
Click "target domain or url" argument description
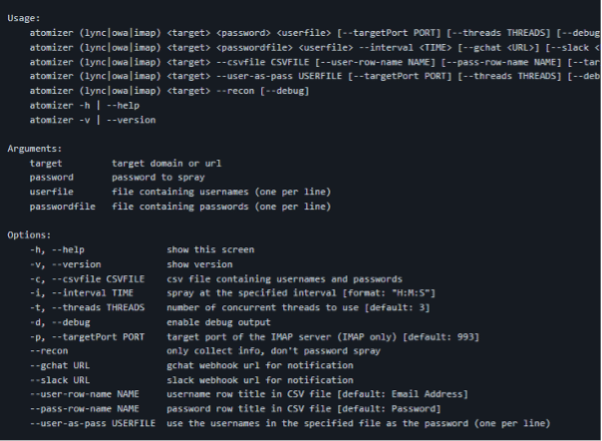coord(165,162)
